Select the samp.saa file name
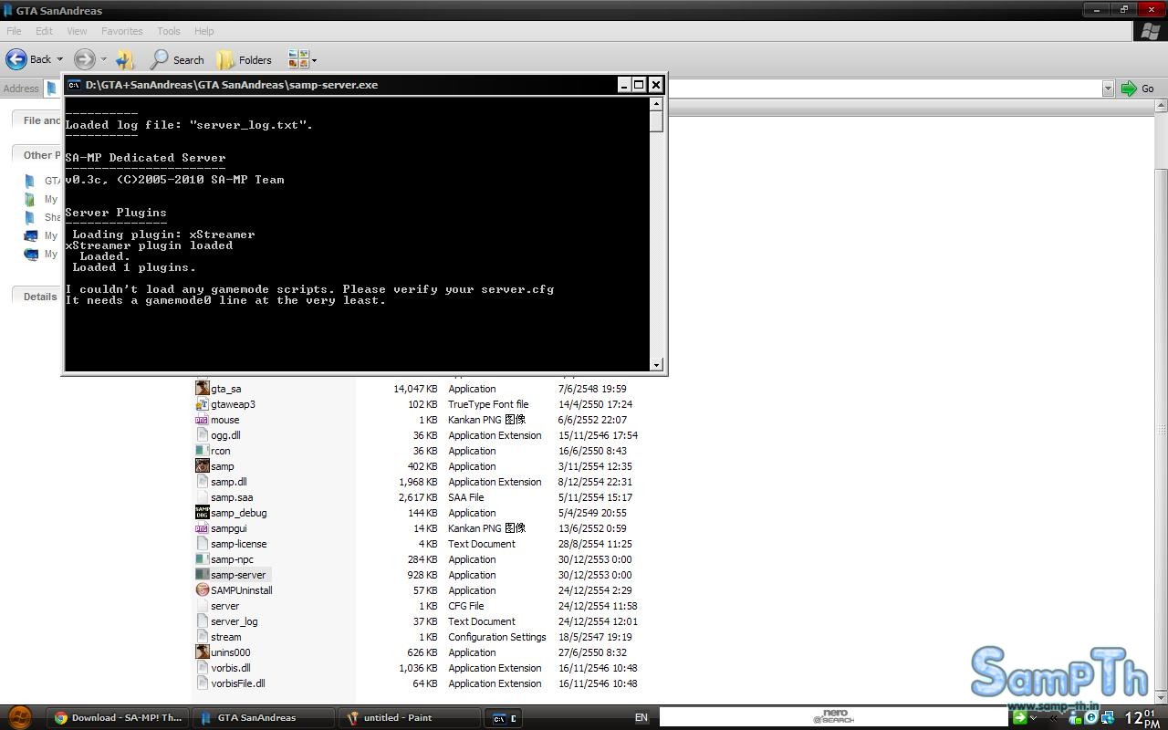 (232, 497)
